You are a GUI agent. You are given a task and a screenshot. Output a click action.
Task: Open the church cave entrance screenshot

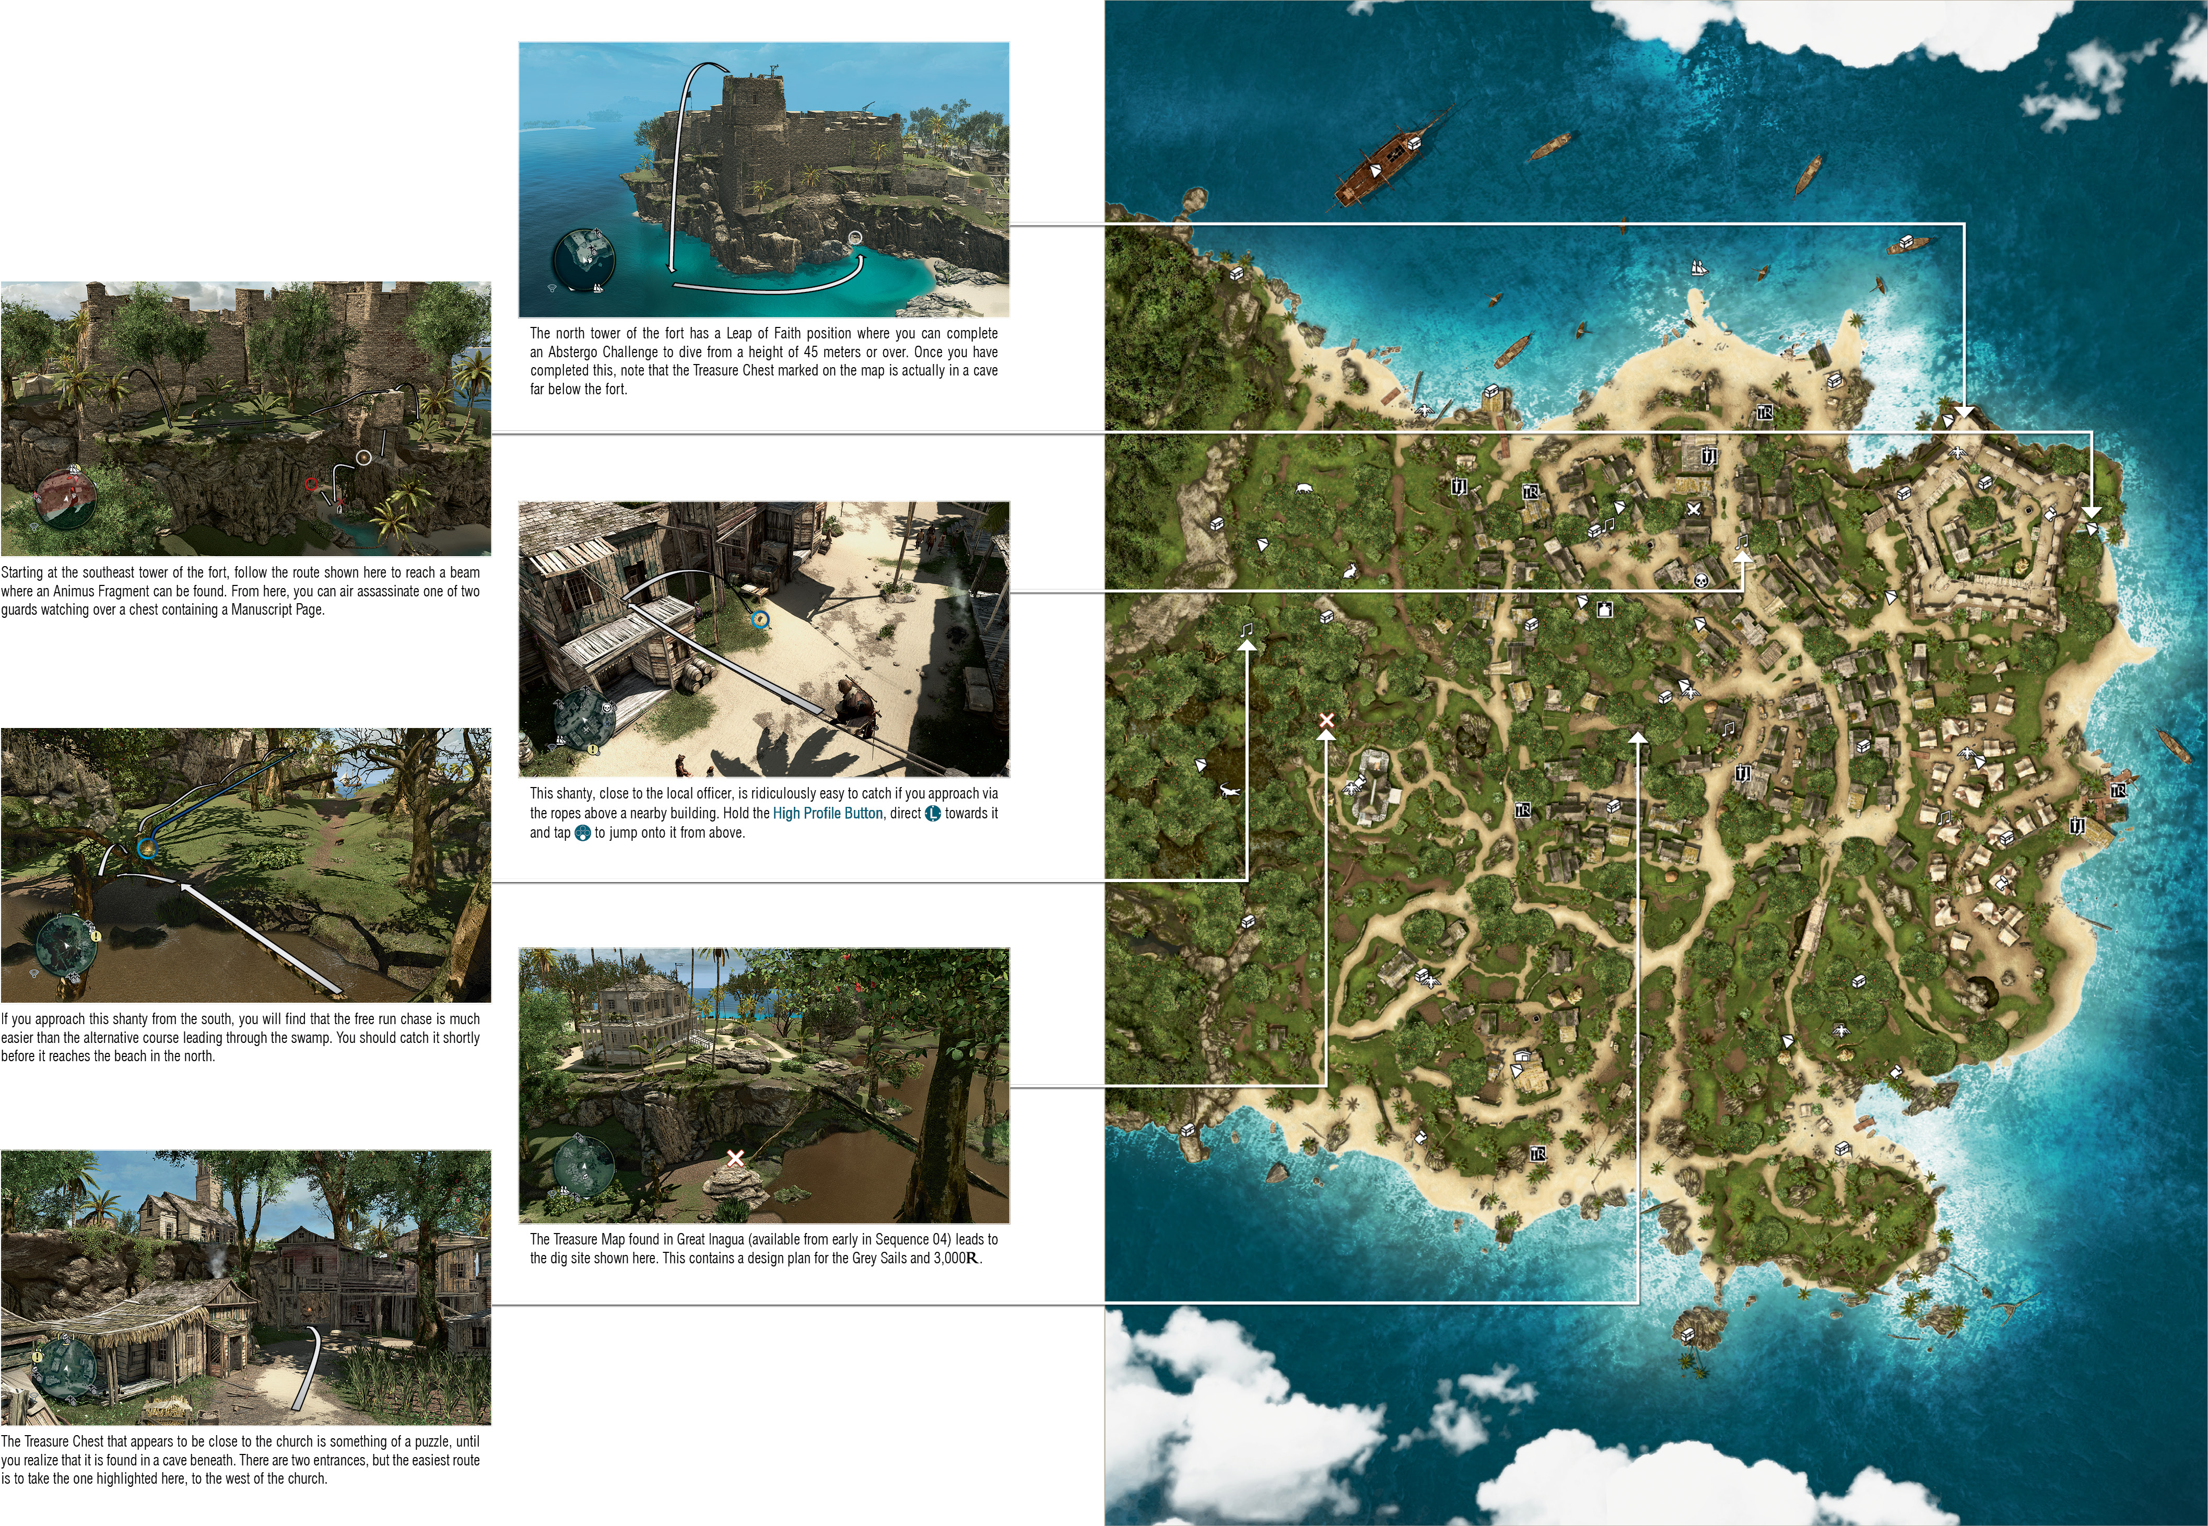click(245, 1288)
